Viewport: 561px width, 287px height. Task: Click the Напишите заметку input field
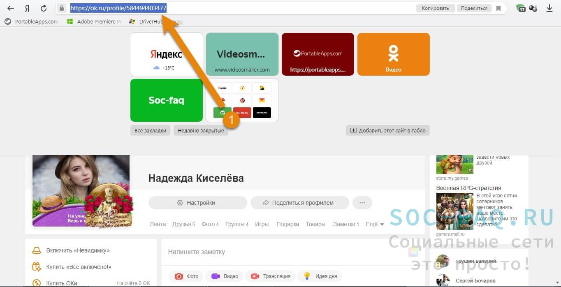coord(293,252)
